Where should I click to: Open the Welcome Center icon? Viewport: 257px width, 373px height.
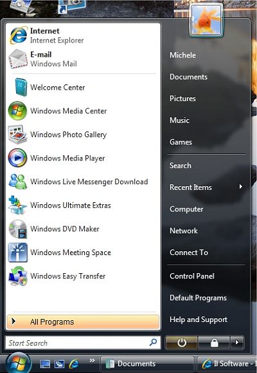point(20,88)
